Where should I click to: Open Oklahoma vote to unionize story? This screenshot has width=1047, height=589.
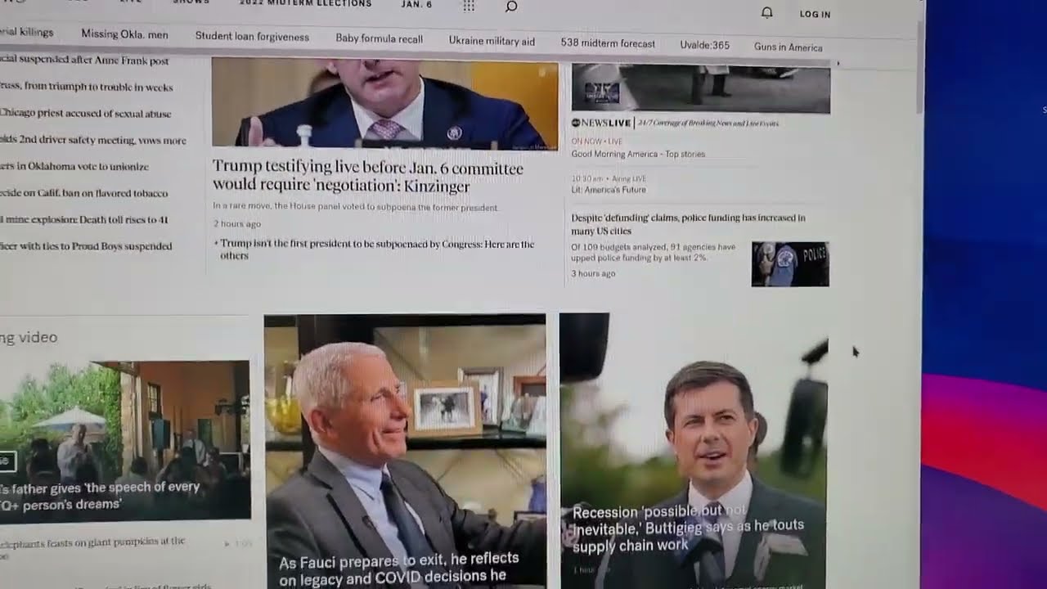(x=74, y=166)
